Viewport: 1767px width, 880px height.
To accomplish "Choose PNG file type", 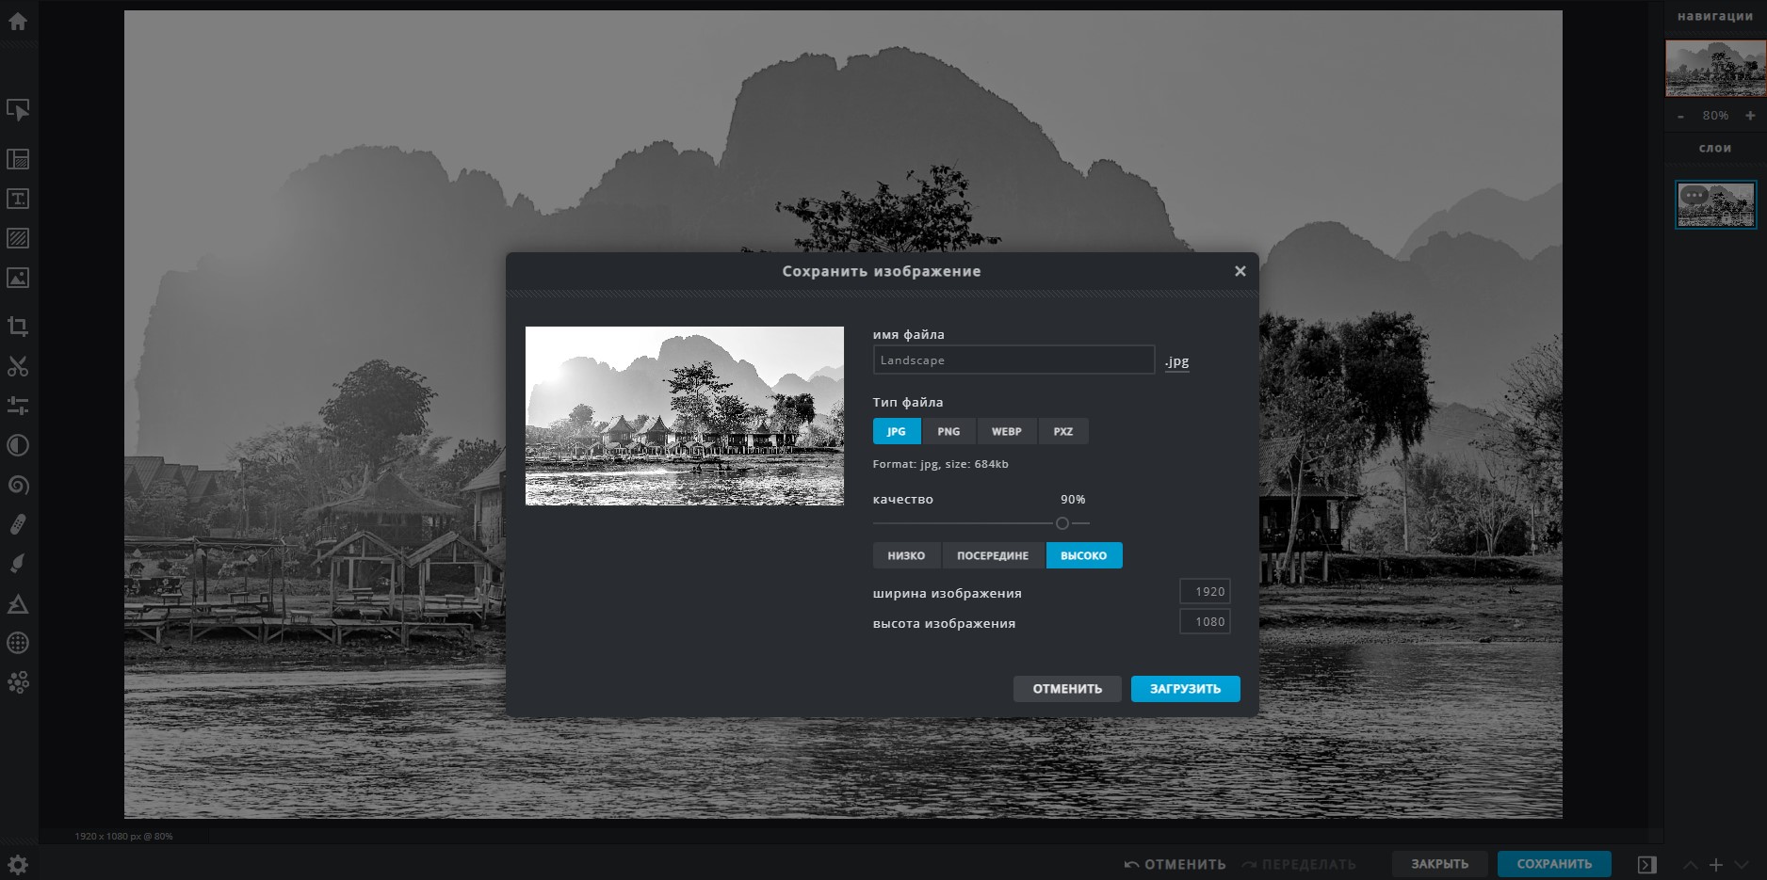I will pos(948,431).
